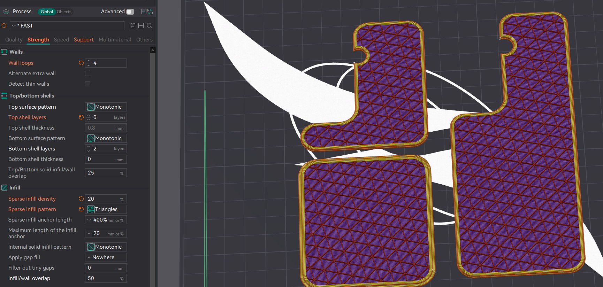Click the Walls section icon
603x287 pixels.
[5, 52]
